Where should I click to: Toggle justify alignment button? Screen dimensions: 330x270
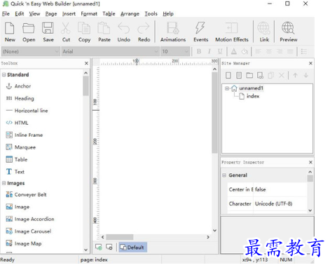pos(290,51)
